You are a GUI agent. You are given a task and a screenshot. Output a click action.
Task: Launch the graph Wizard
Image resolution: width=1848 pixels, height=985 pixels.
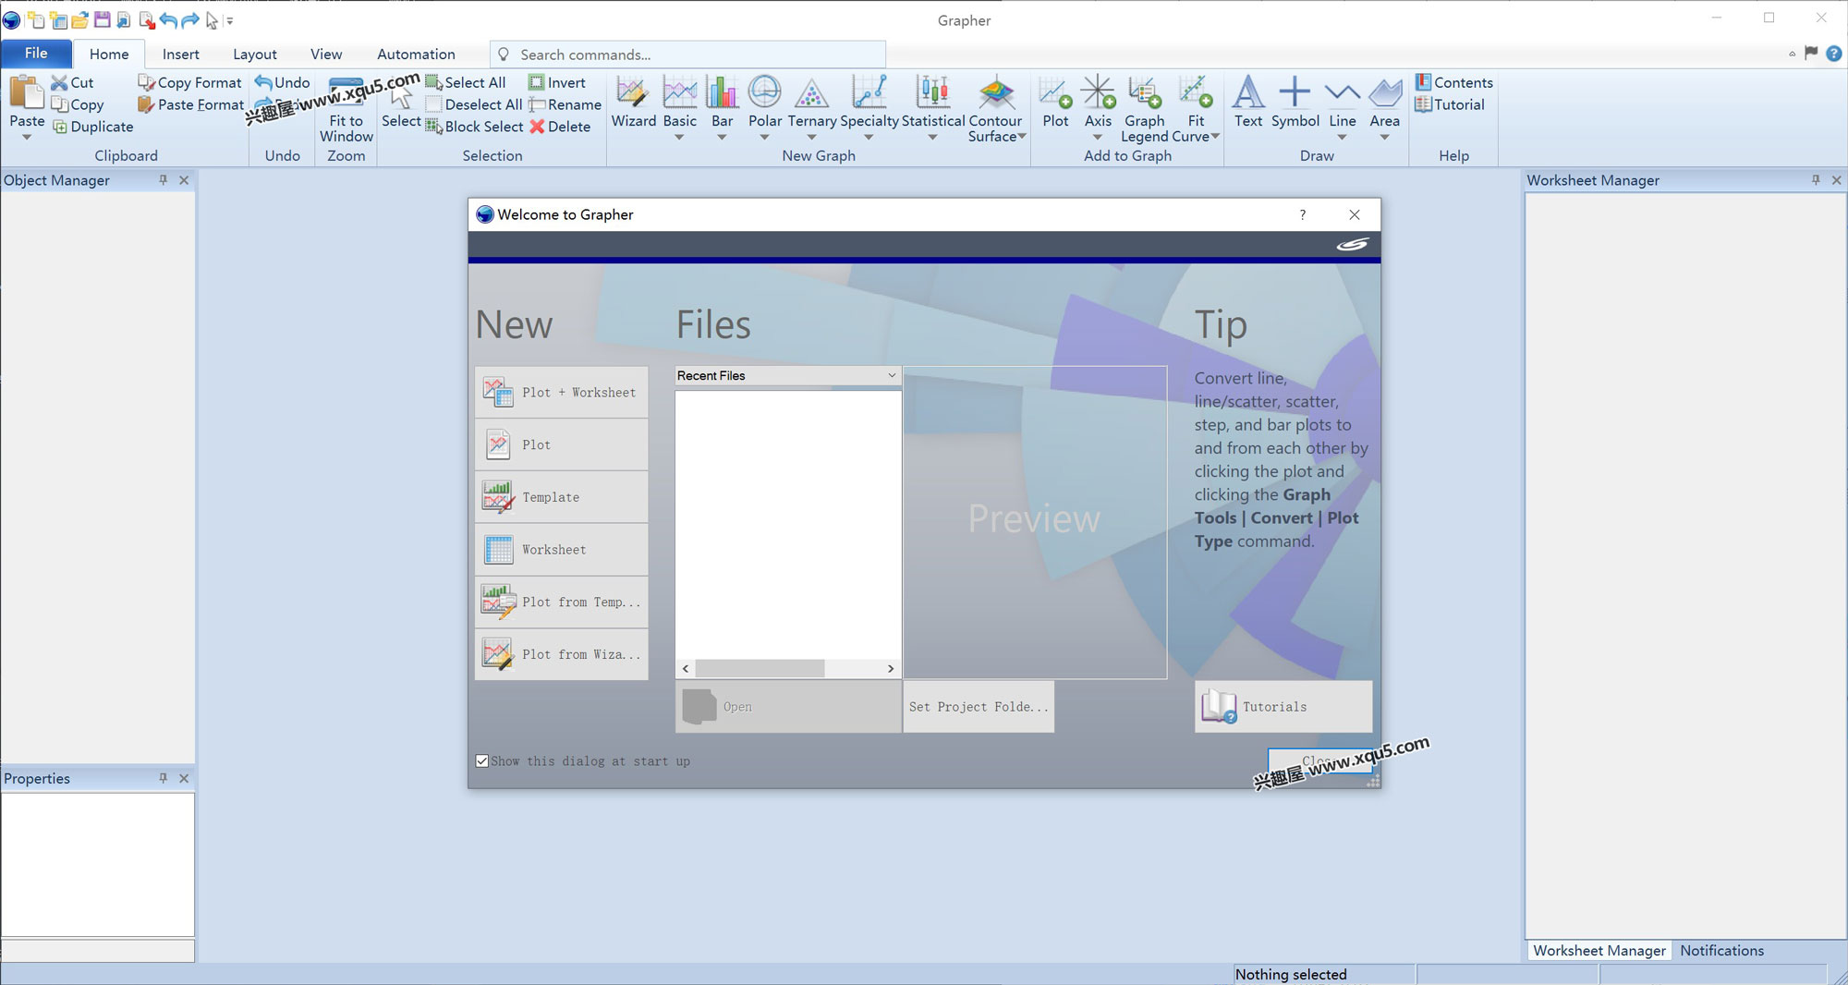tap(634, 102)
